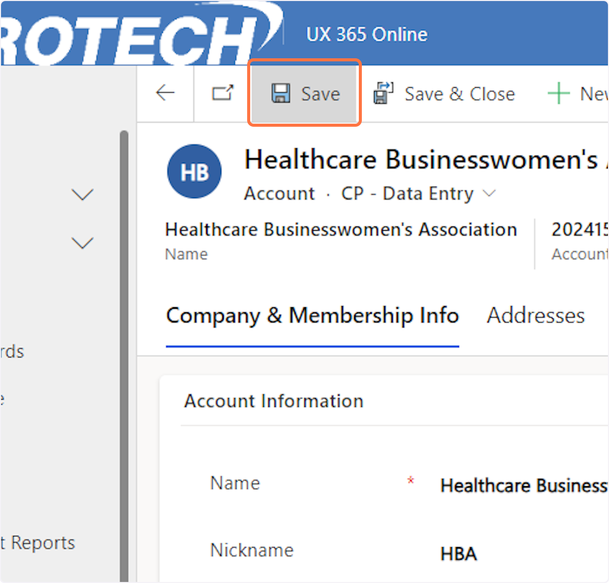Open the Reports sidebar item
The width and height of the screenshot is (609, 583).
point(41,543)
